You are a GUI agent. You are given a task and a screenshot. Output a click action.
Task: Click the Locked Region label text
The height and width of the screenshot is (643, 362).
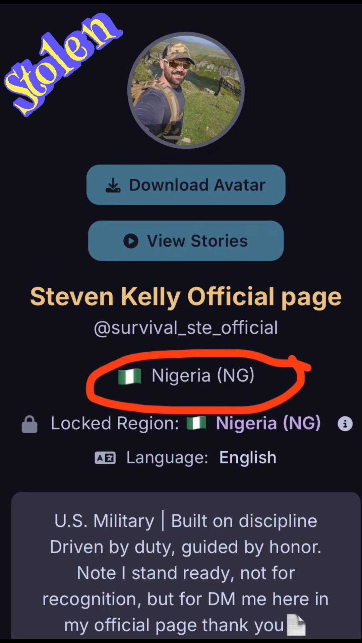coord(115,423)
